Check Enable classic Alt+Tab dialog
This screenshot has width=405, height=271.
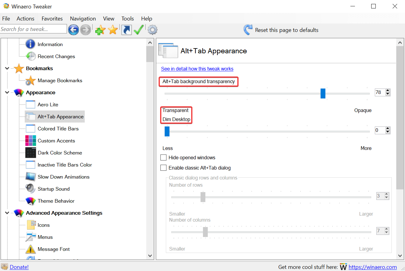[x=163, y=168]
